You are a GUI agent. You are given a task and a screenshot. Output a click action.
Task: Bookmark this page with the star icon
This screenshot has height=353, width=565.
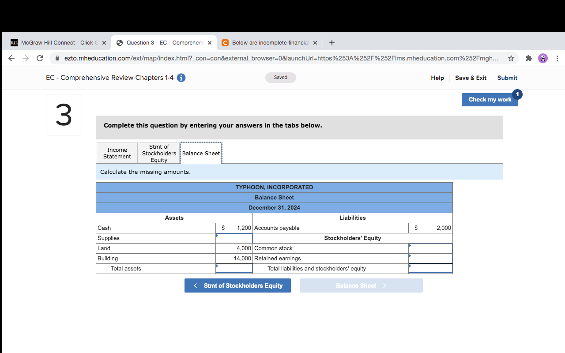[x=511, y=58]
